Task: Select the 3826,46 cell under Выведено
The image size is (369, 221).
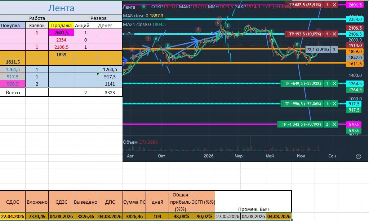Action: coord(86,216)
